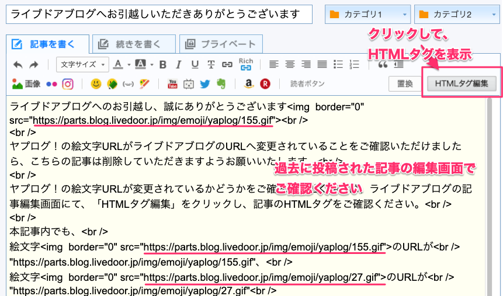503x296 pixels.
Task: Click the 置換 replace button
Action: click(405, 83)
